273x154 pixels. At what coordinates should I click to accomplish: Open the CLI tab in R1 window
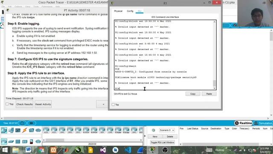click(139, 11)
